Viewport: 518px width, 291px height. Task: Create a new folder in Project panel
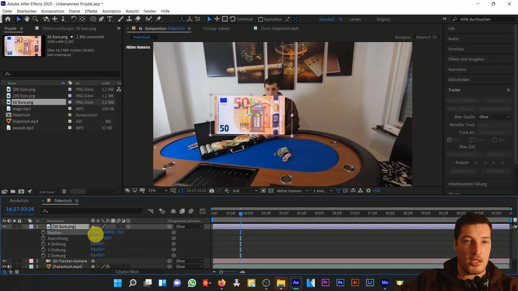13,192
